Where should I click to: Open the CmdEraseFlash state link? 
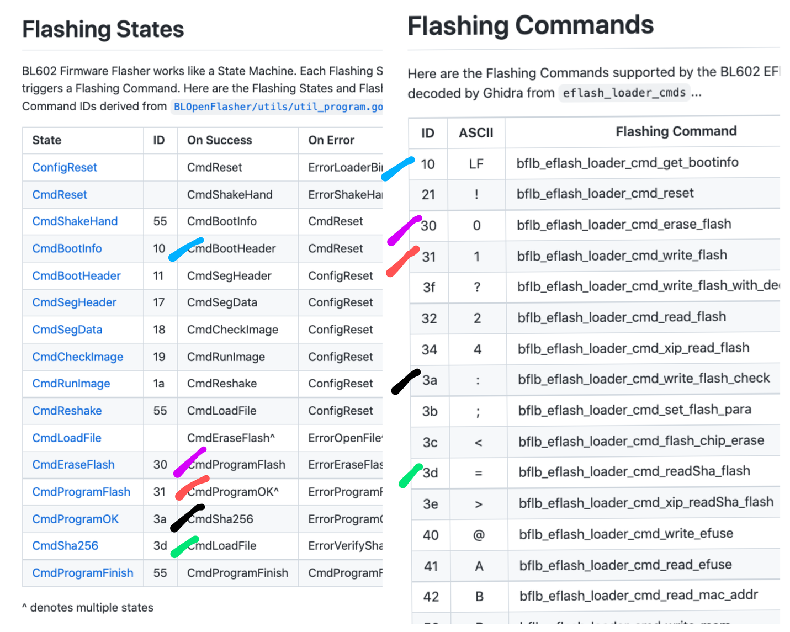click(73, 465)
